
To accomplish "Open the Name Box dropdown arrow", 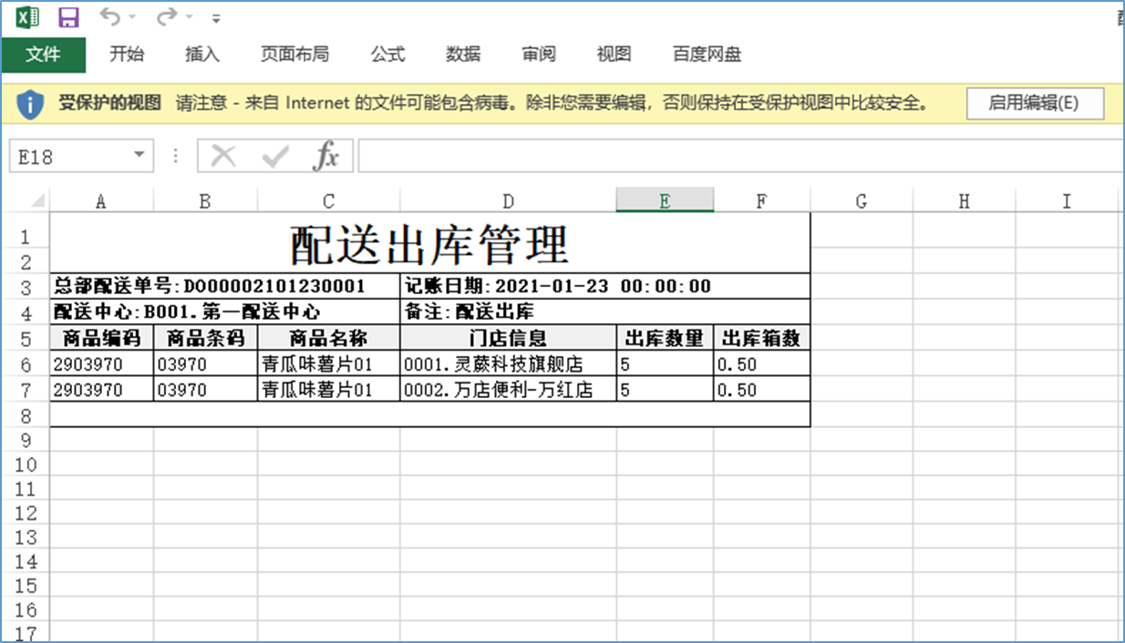I will tap(139, 156).
